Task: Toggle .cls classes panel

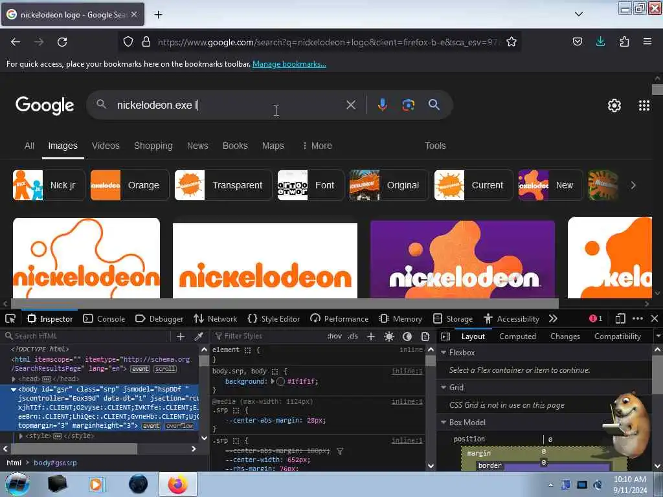Action: [353, 337]
